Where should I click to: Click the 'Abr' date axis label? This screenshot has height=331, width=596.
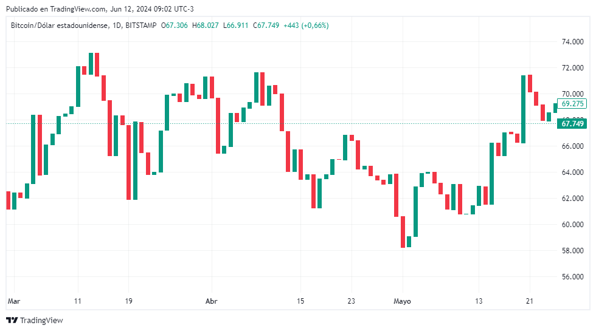(x=211, y=301)
